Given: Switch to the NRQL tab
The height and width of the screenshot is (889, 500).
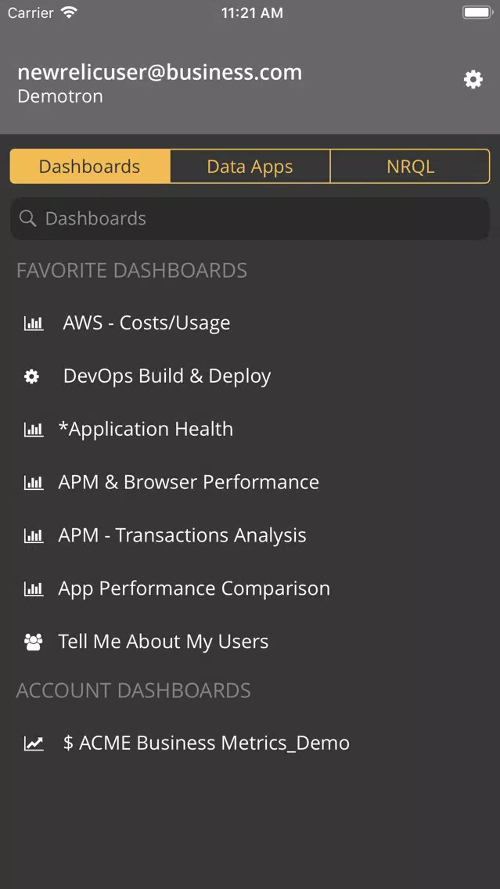Looking at the screenshot, I should click(411, 166).
